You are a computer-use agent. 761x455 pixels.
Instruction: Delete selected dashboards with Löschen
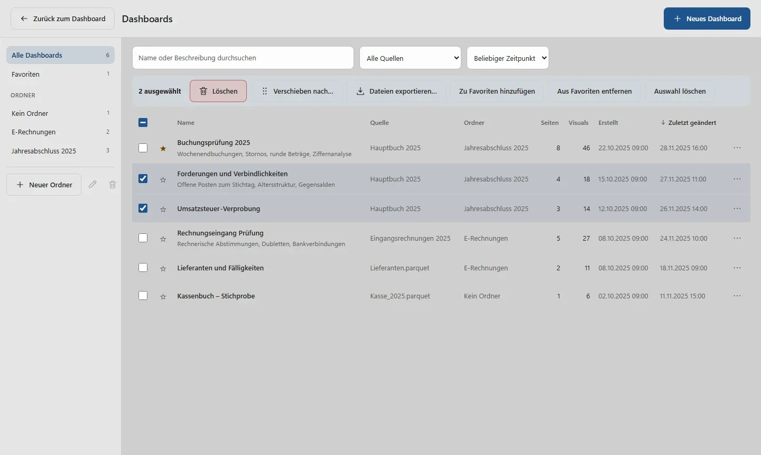click(218, 92)
